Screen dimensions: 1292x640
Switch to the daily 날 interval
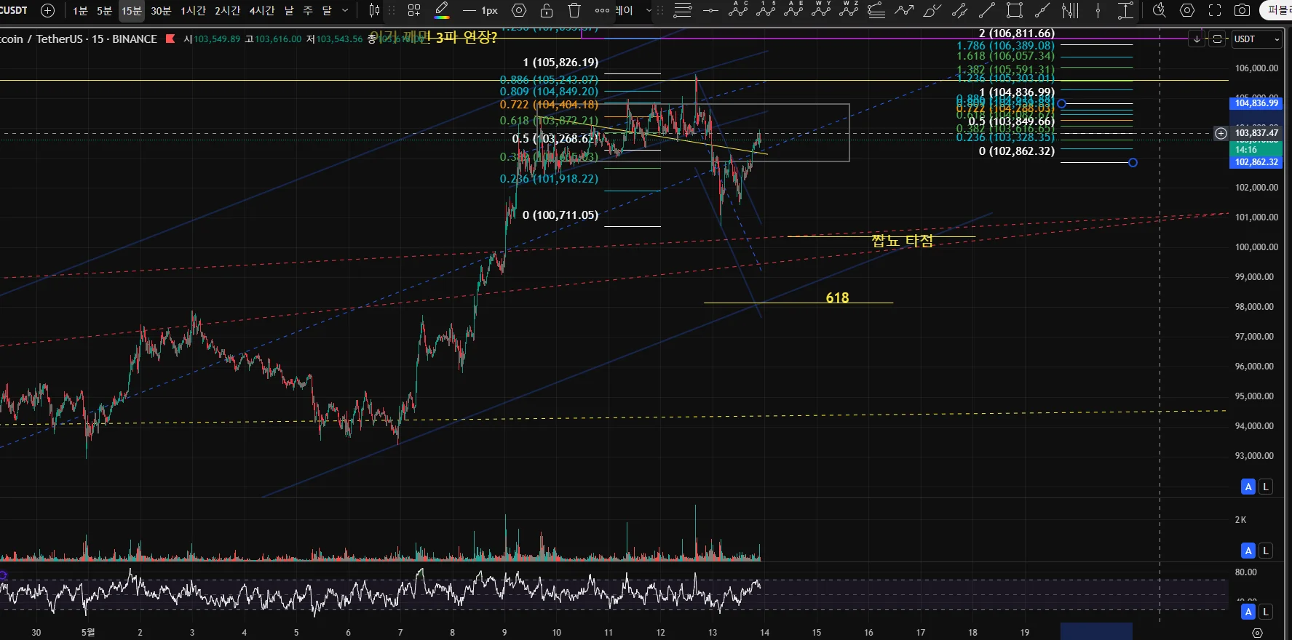[x=289, y=10]
